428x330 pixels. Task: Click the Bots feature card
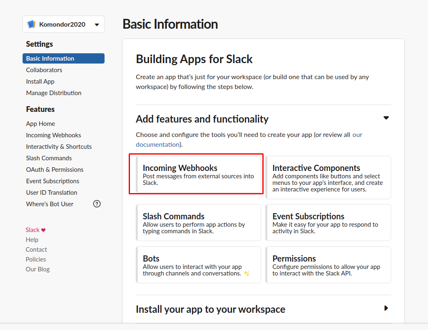198,265
